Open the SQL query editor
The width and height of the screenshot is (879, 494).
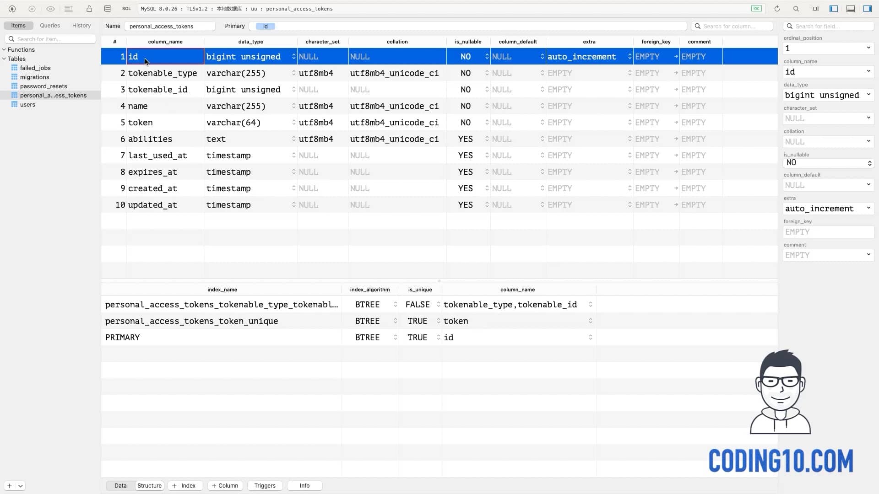pos(126,9)
